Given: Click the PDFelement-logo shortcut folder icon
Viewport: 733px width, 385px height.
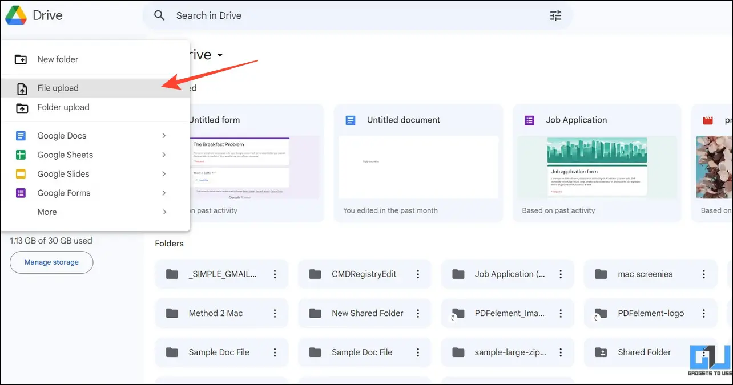Looking at the screenshot, I should point(601,313).
